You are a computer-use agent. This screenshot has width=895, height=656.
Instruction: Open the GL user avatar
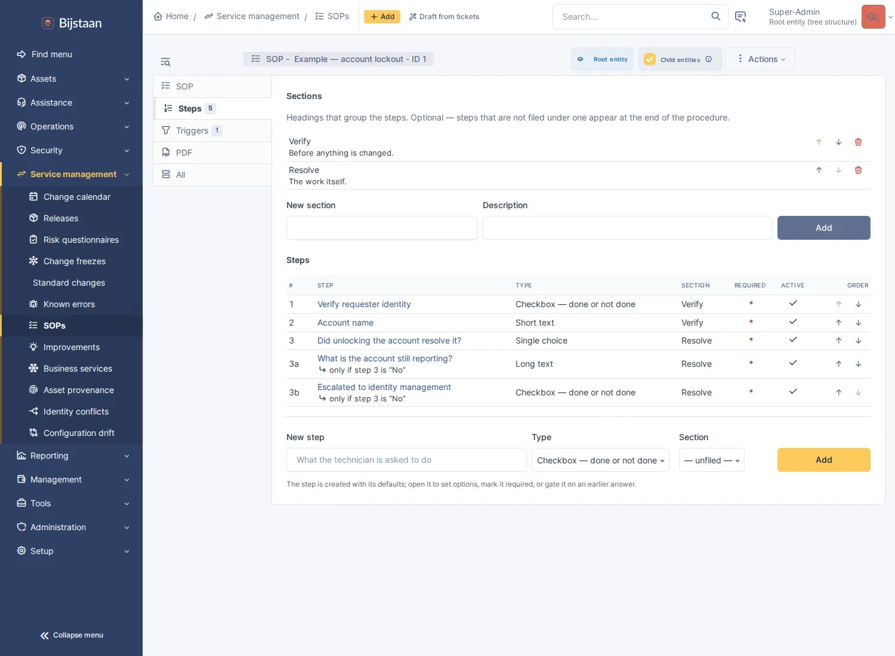(873, 17)
